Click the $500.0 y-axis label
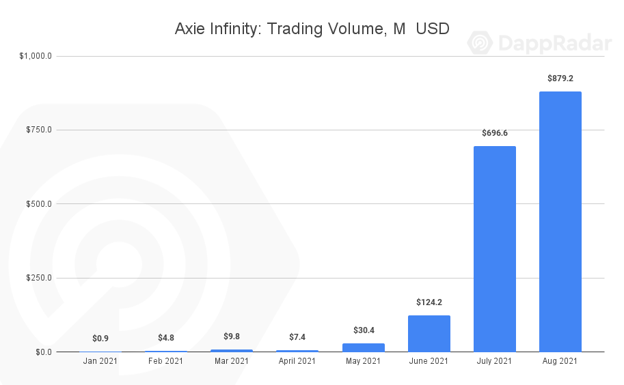624x385 pixels. (38, 204)
